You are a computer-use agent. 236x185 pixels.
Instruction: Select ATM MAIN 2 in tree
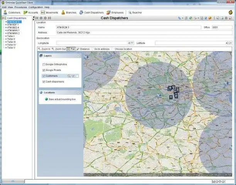click(x=13, y=33)
